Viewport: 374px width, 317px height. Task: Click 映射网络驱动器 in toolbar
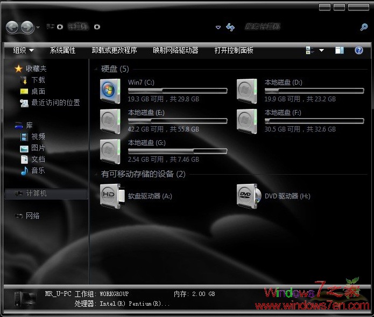coord(175,50)
